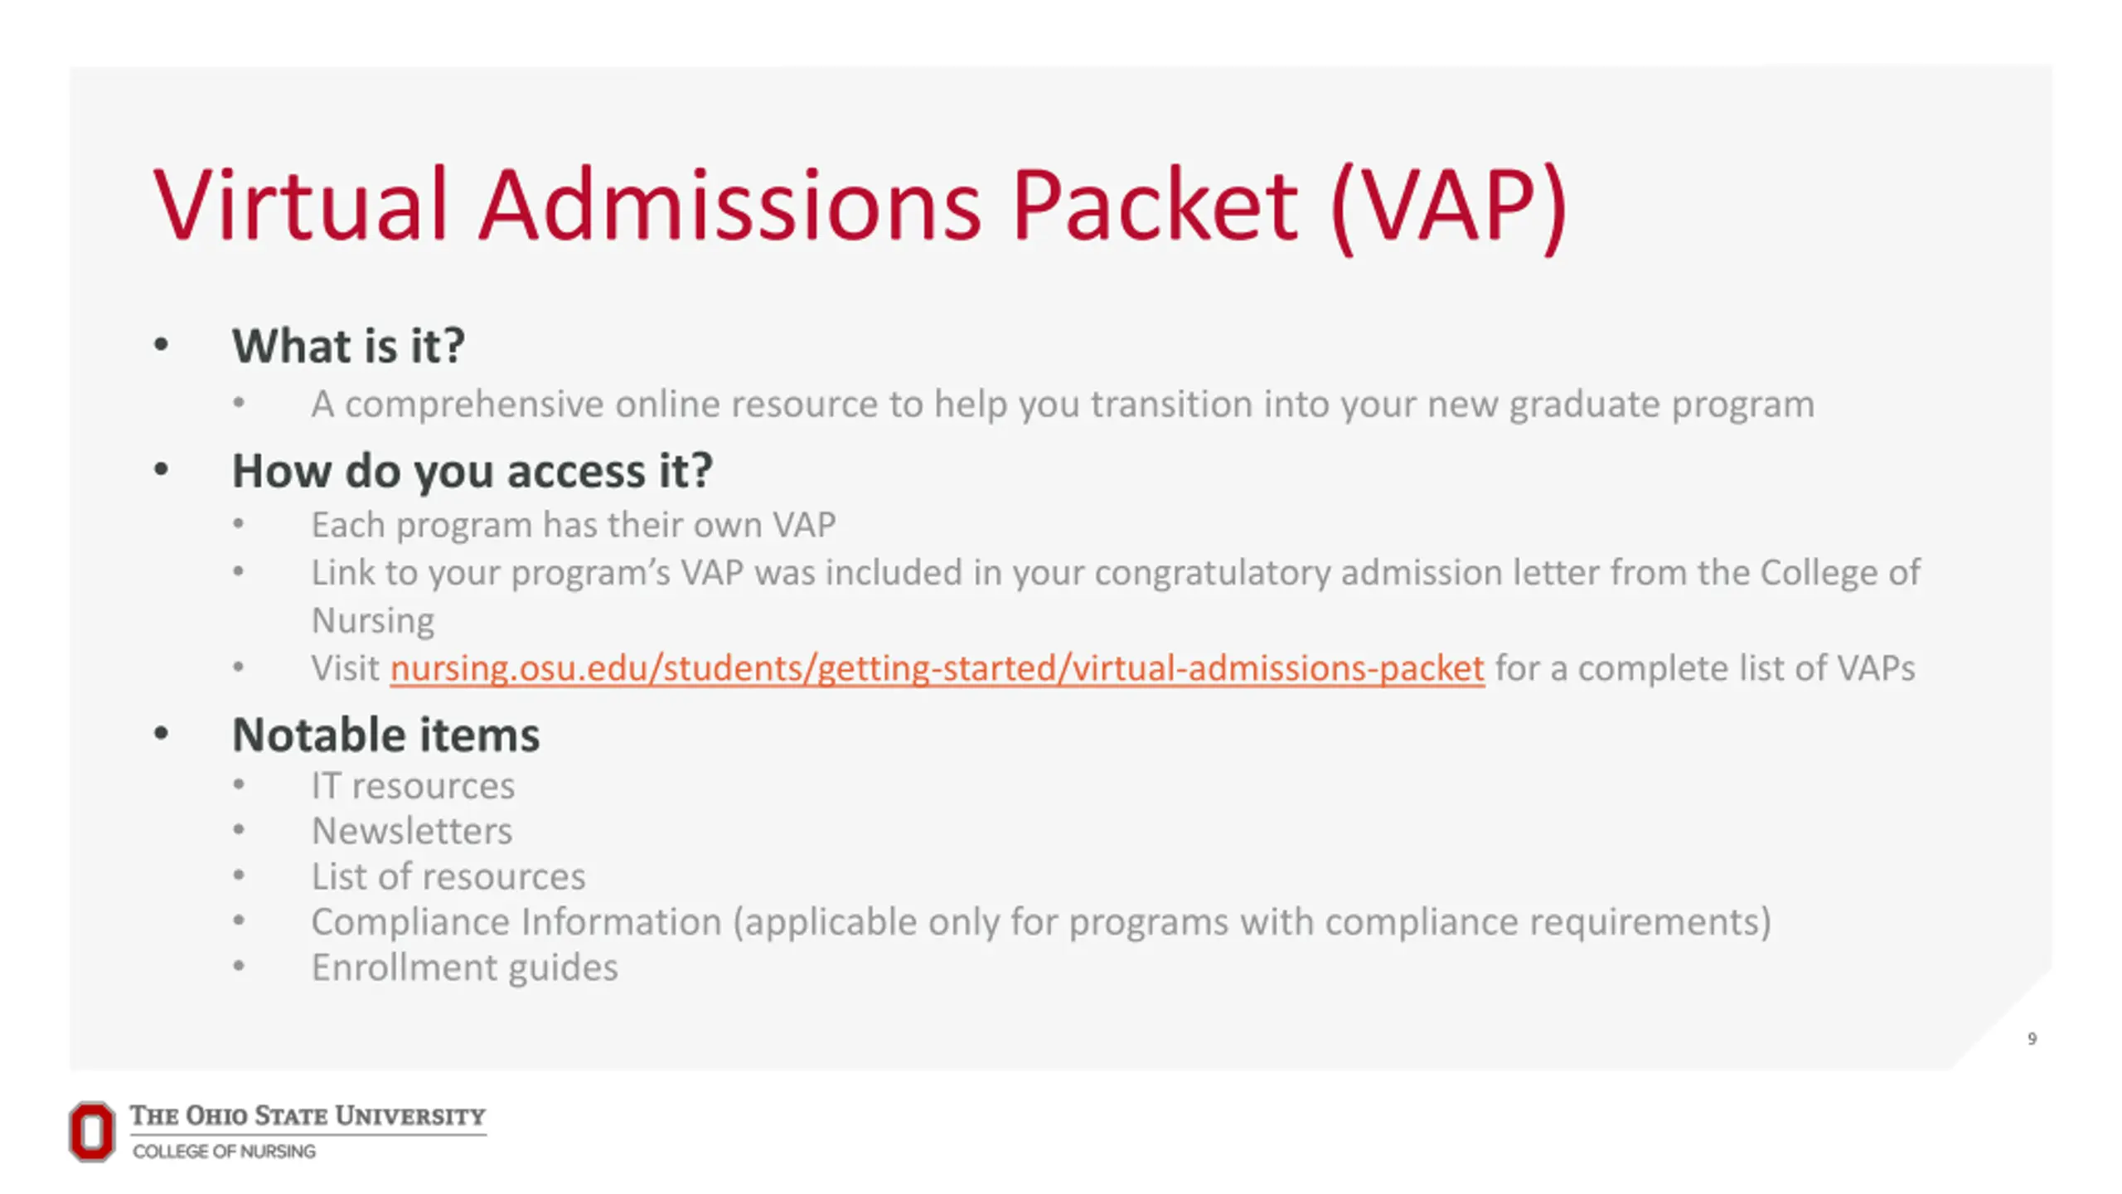The height and width of the screenshot is (1194, 2122).
Task: Click the Enrollment guides bullet item
Action: tap(464, 968)
